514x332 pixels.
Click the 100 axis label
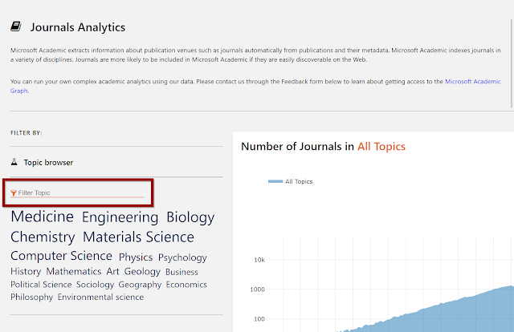point(259,319)
